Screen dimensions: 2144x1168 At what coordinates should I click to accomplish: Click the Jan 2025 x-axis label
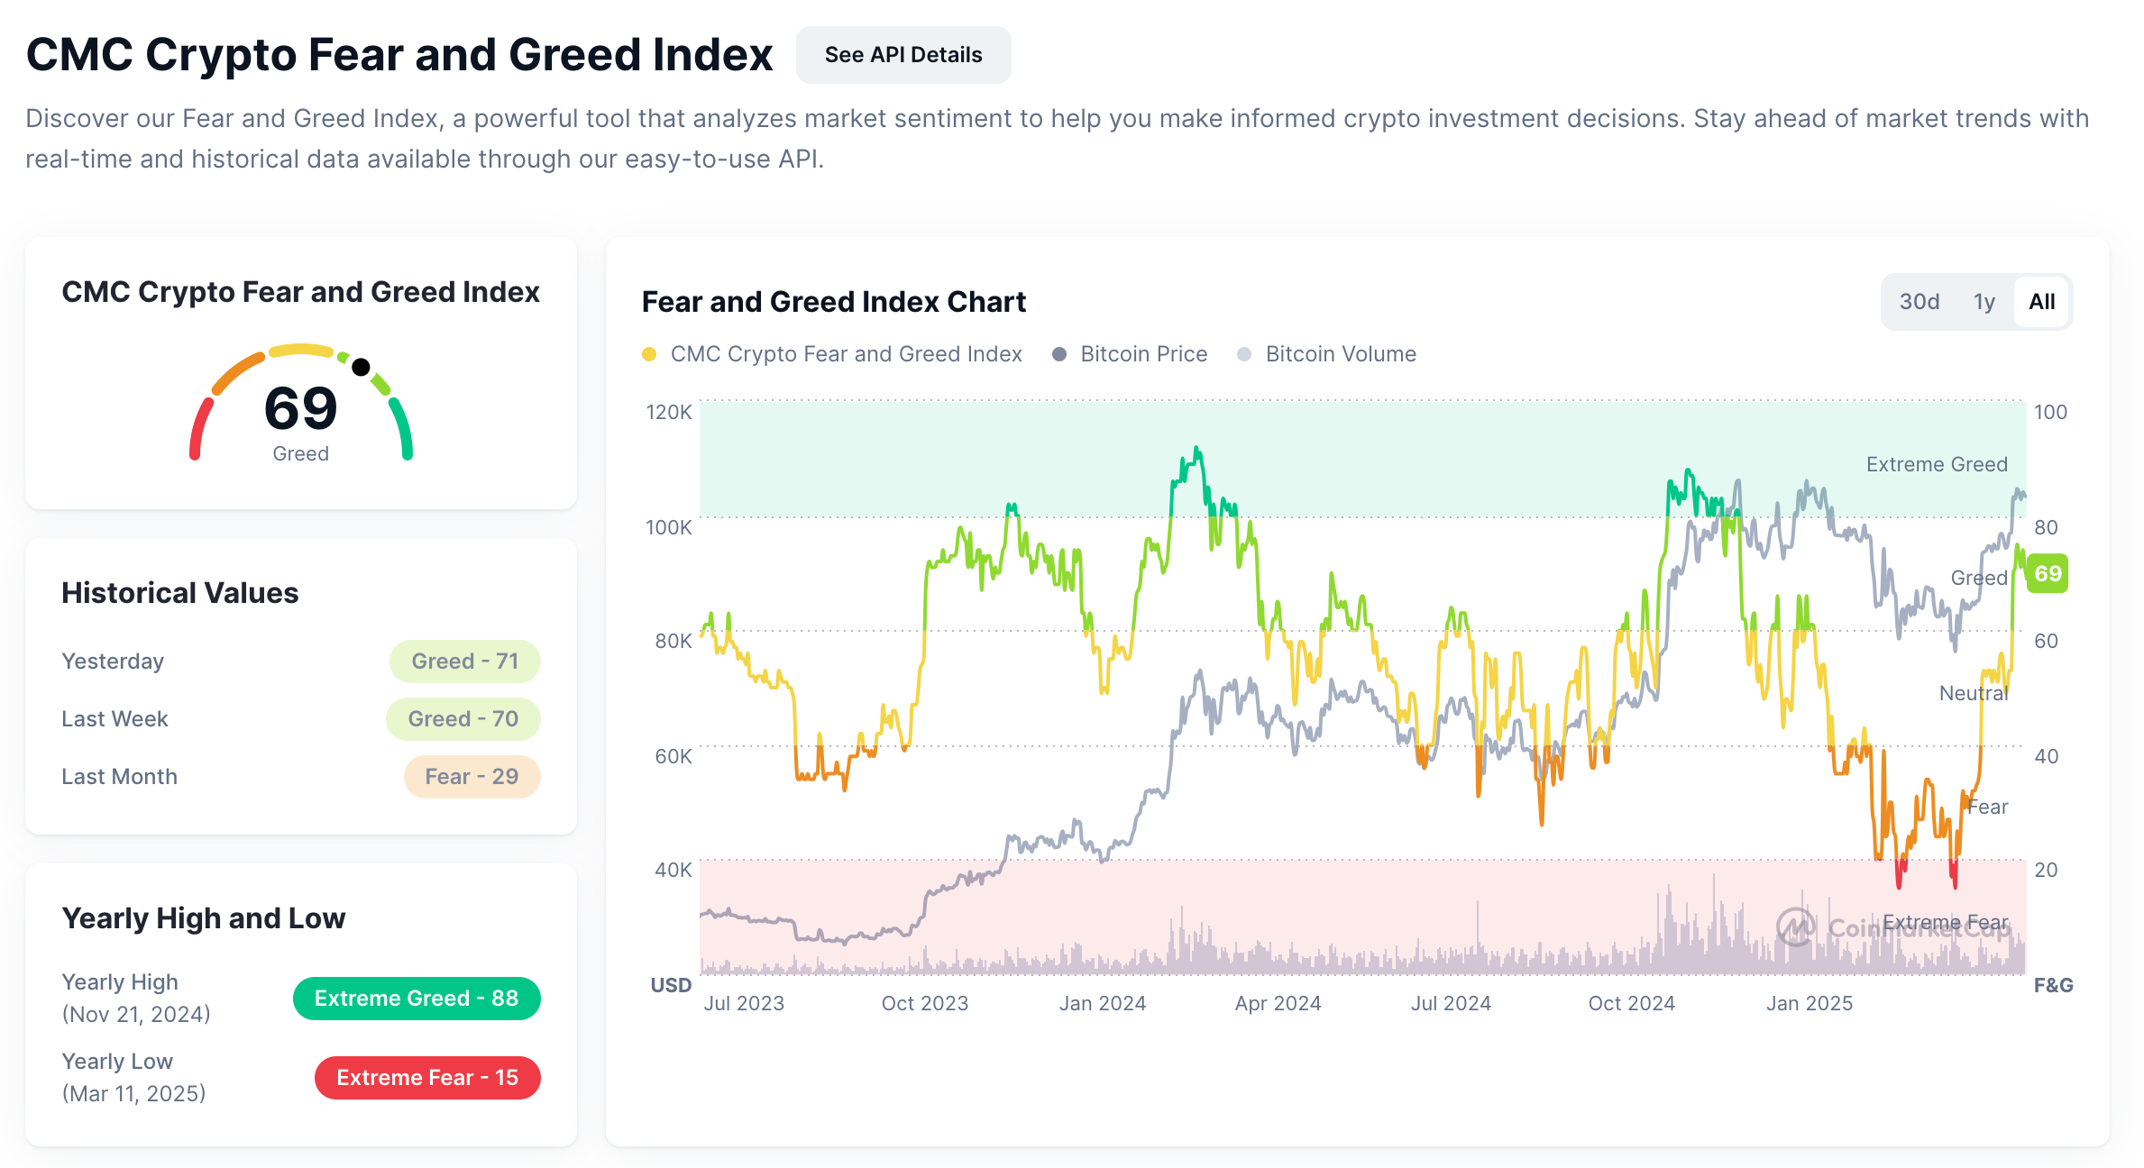1809,1003
